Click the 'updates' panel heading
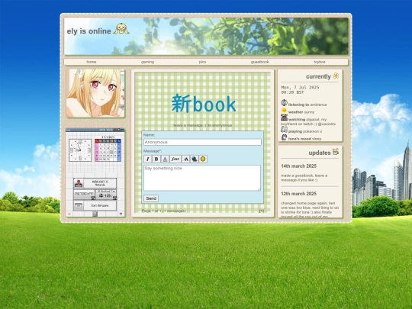 coord(320,153)
